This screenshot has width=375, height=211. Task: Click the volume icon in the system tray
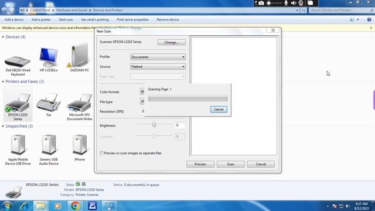click(x=348, y=206)
